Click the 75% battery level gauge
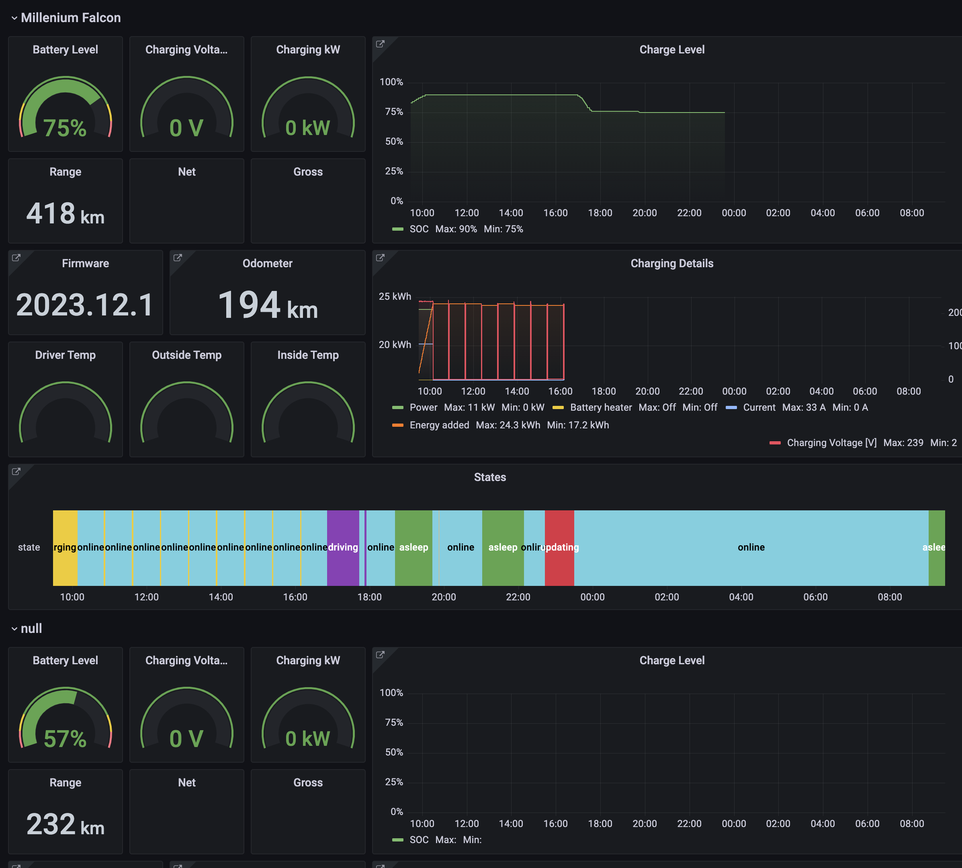Viewport: 962px width, 868px height. pos(65,108)
